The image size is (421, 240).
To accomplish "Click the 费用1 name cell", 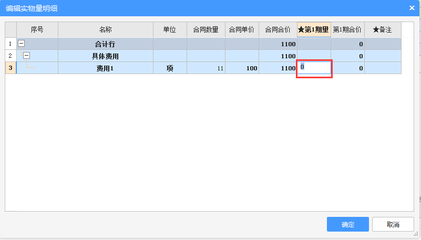I will coord(105,68).
